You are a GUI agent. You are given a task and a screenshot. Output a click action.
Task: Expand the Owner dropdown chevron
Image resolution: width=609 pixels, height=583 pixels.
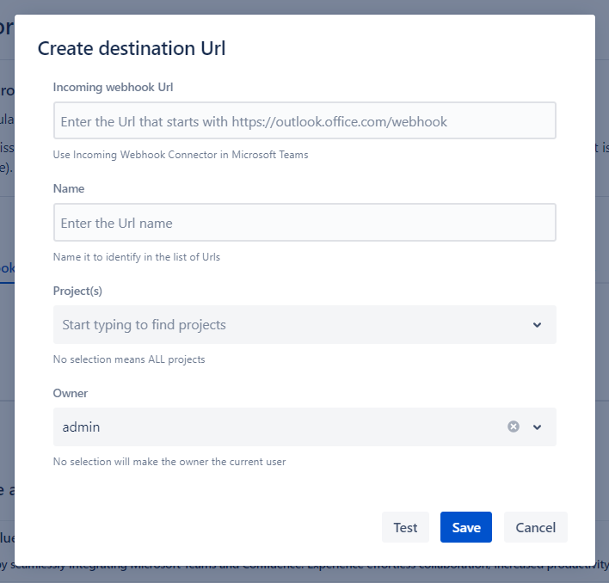(x=537, y=427)
